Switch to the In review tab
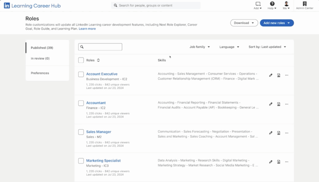The width and height of the screenshot is (319, 182). (40, 59)
